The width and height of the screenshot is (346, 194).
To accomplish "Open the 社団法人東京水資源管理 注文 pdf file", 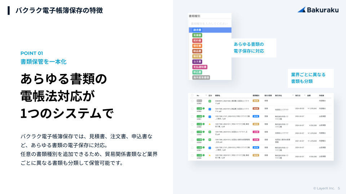I will tap(232, 141).
